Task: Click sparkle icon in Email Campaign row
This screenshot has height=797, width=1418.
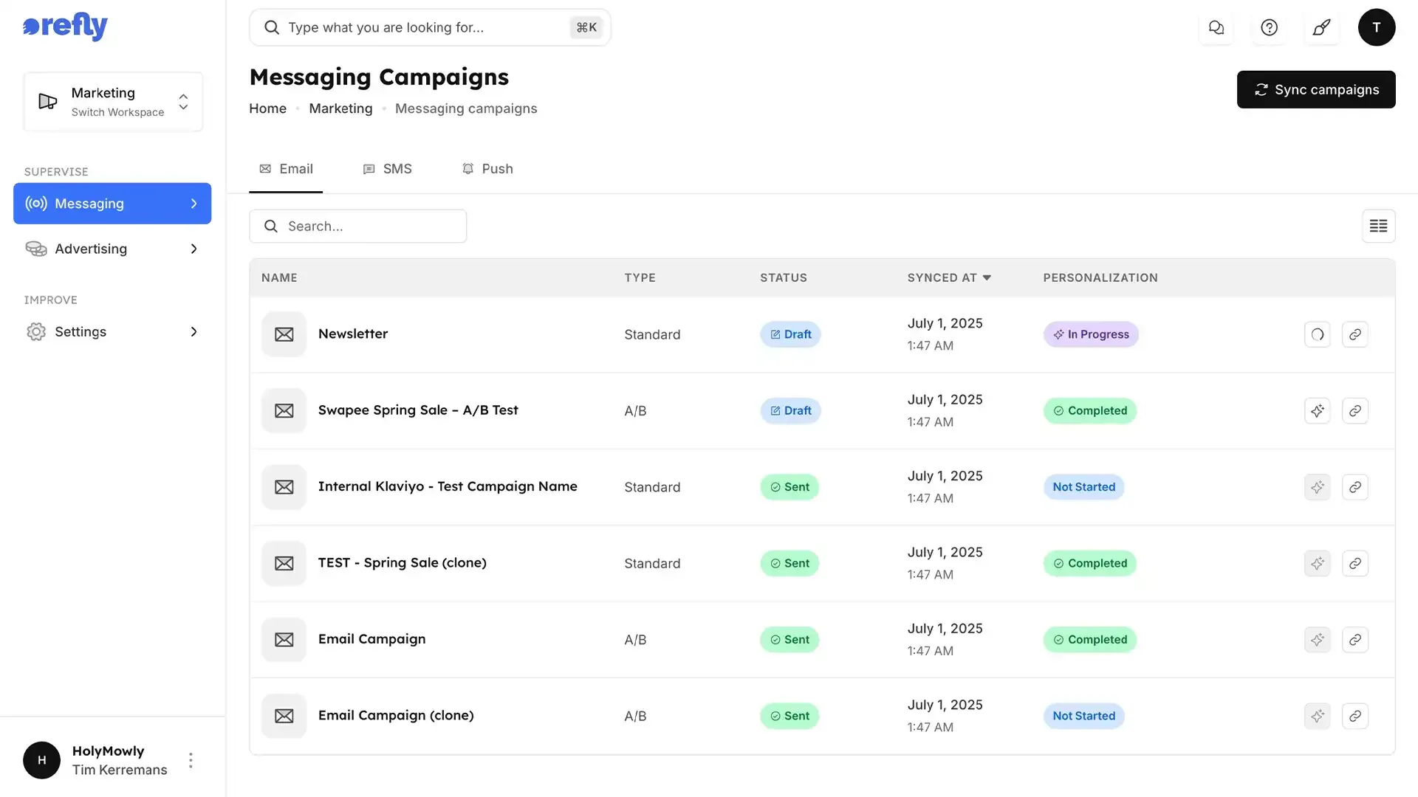Action: tap(1318, 640)
